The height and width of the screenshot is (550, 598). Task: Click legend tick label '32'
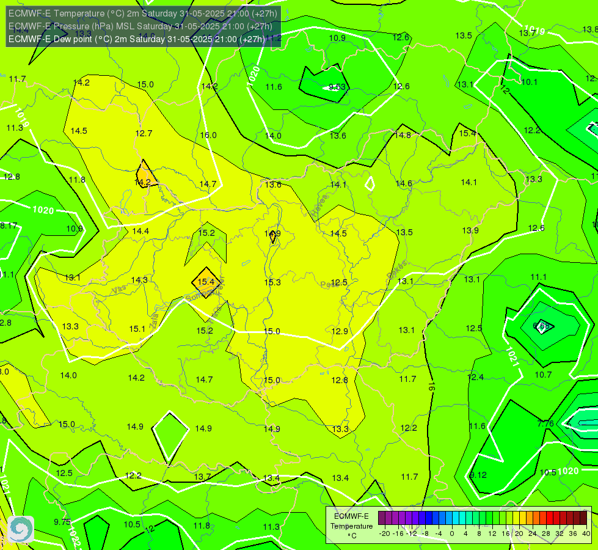point(560,533)
